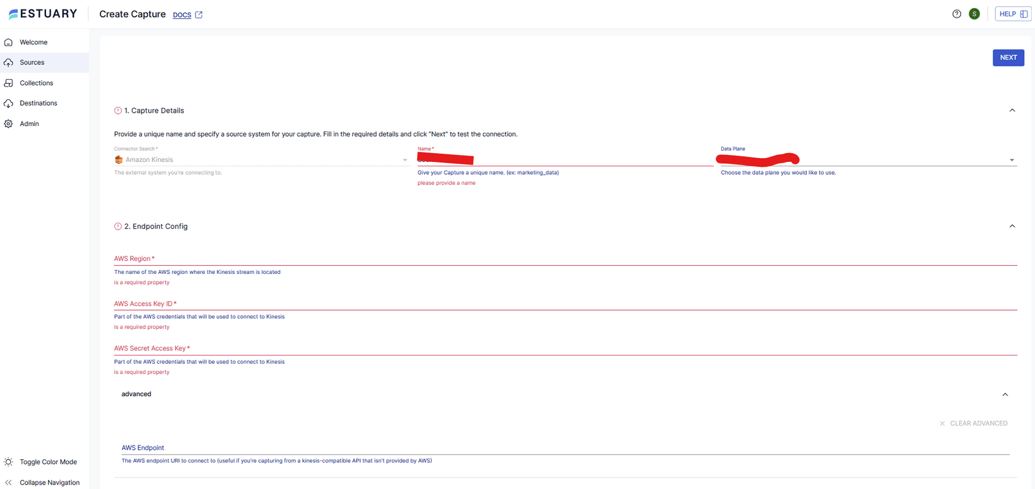Image resolution: width=1035 pixels, height=489 pixels.
Task: Open the user avatar menu
Action: (974, 14)
